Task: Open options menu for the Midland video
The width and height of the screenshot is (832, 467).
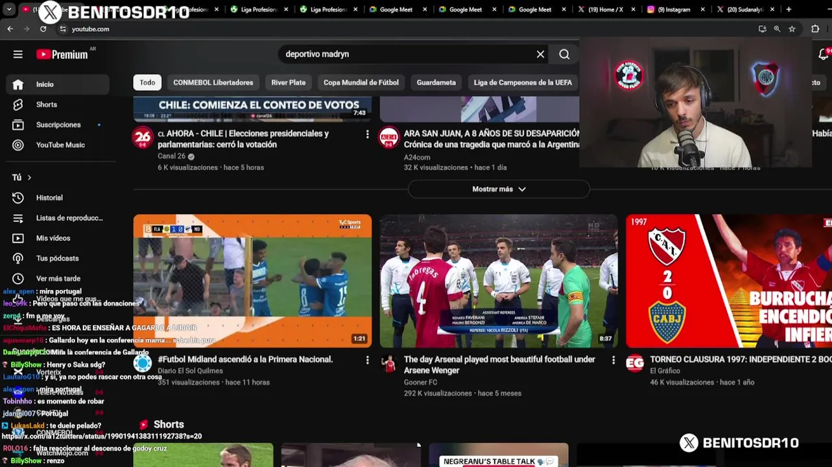Action: (367, 360)
